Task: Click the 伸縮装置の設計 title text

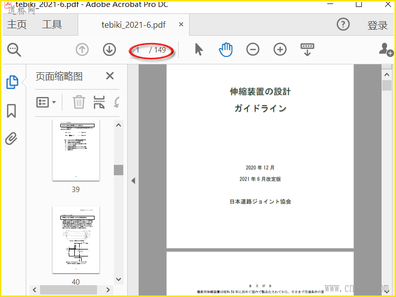Action: pos(260,92)
